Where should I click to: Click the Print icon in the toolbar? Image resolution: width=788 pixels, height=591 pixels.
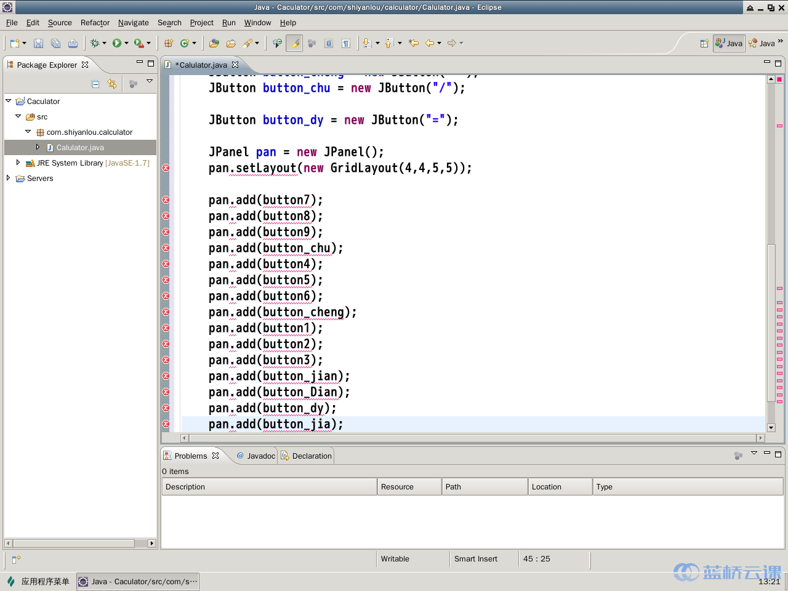point(73,43)
